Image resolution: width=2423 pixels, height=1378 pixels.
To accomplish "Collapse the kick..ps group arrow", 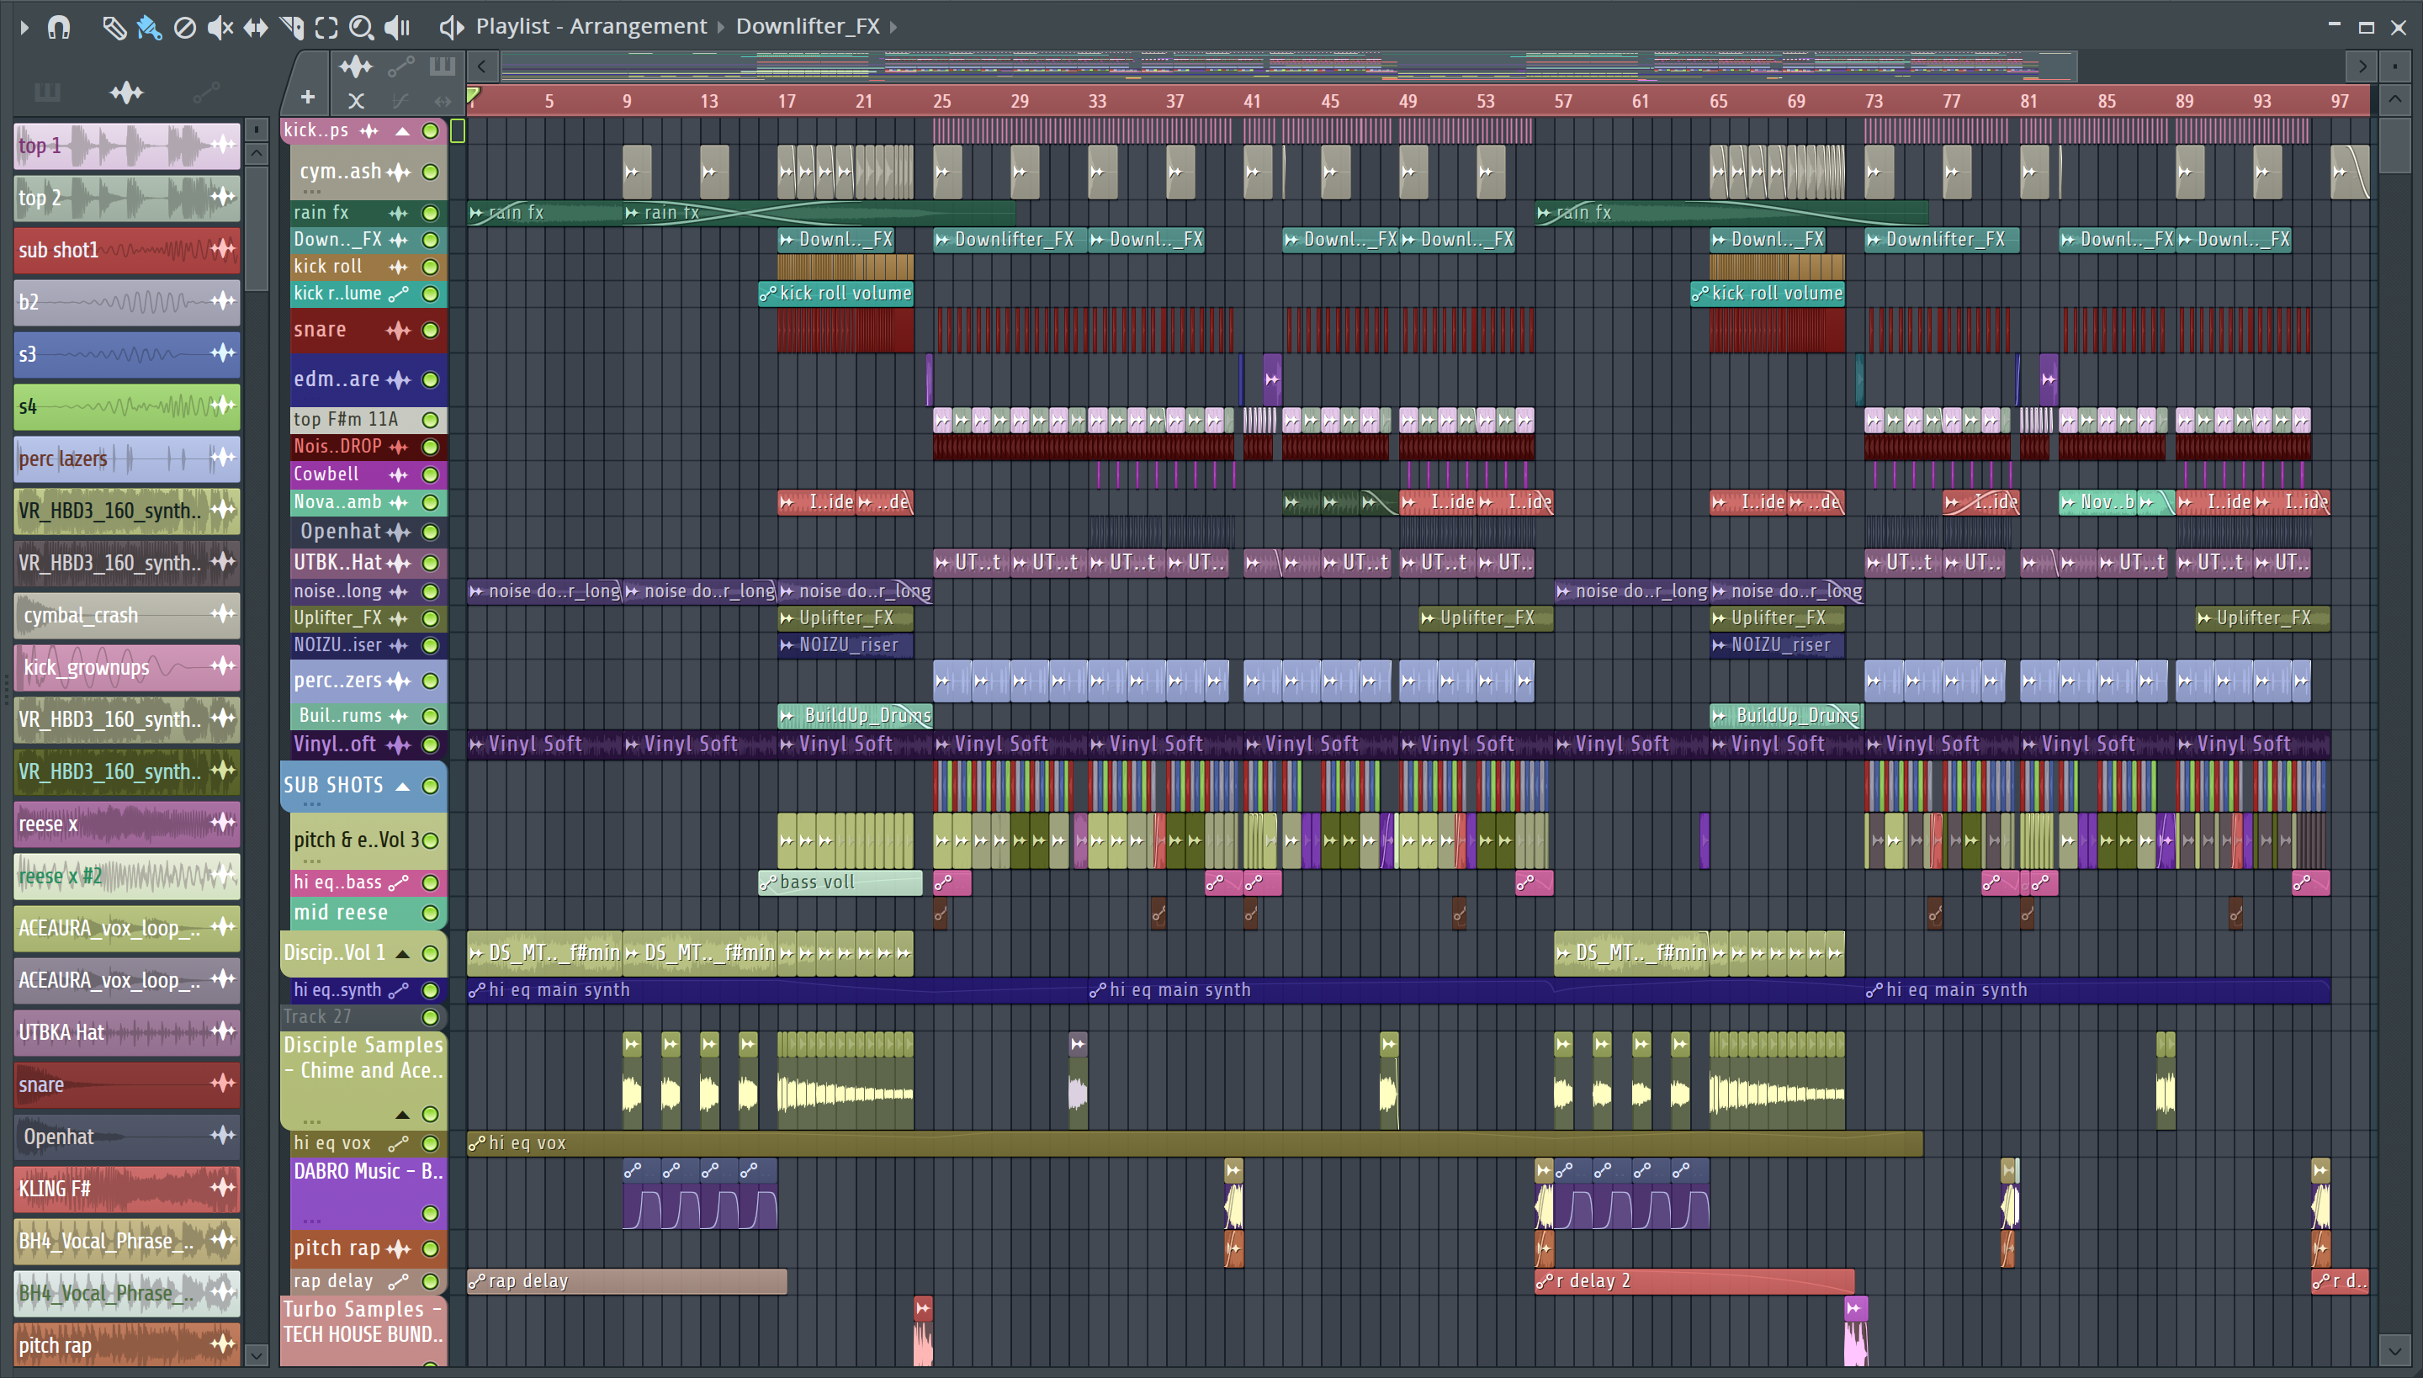I will pos(403,130).
